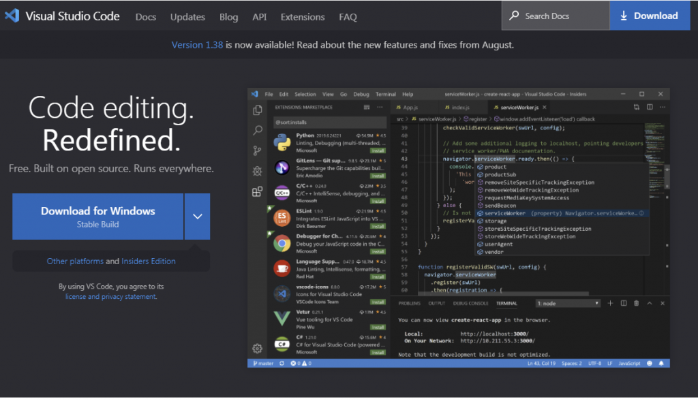Open the Debug menu in editor
The height and width of the screenshot is (401, 698).
pos(361,94)
